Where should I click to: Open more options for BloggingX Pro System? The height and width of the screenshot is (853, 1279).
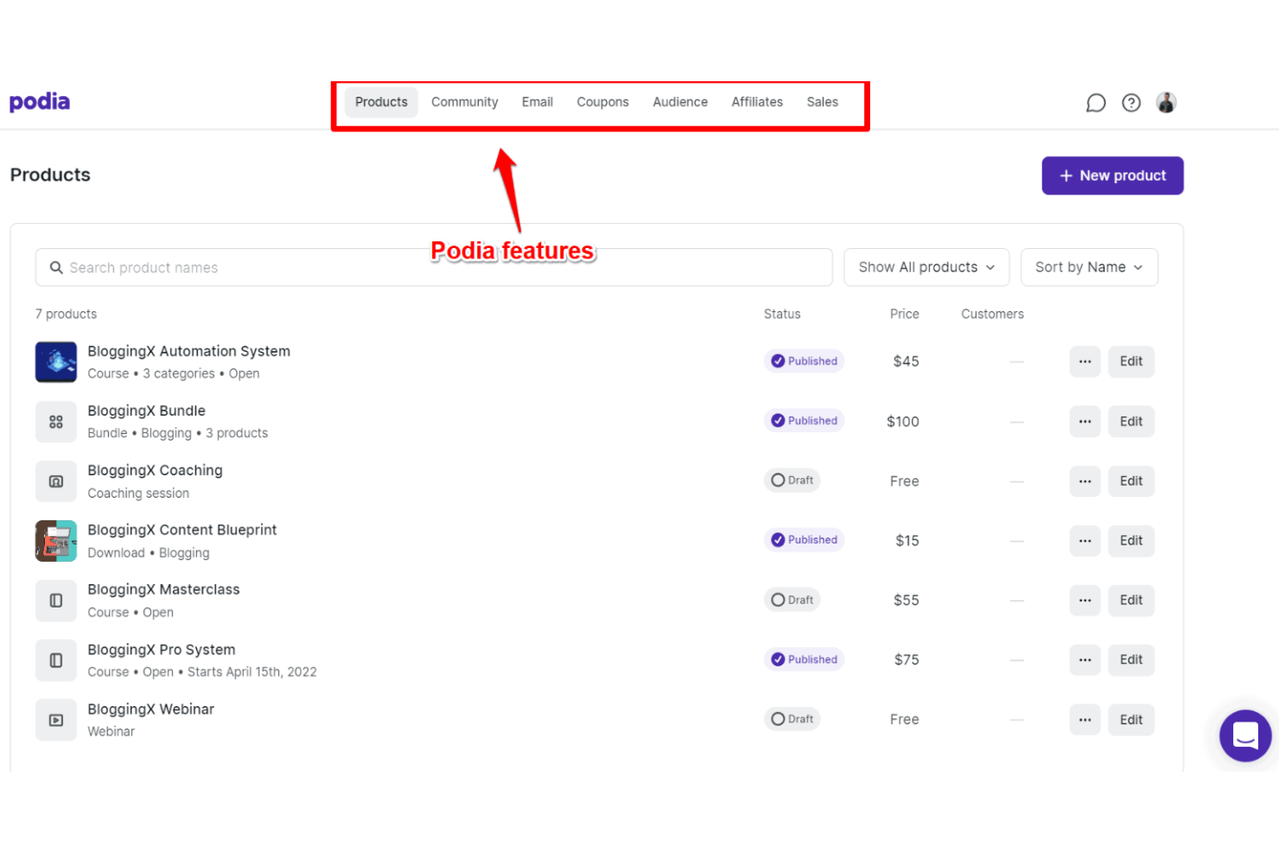(x=1085, y=659)
